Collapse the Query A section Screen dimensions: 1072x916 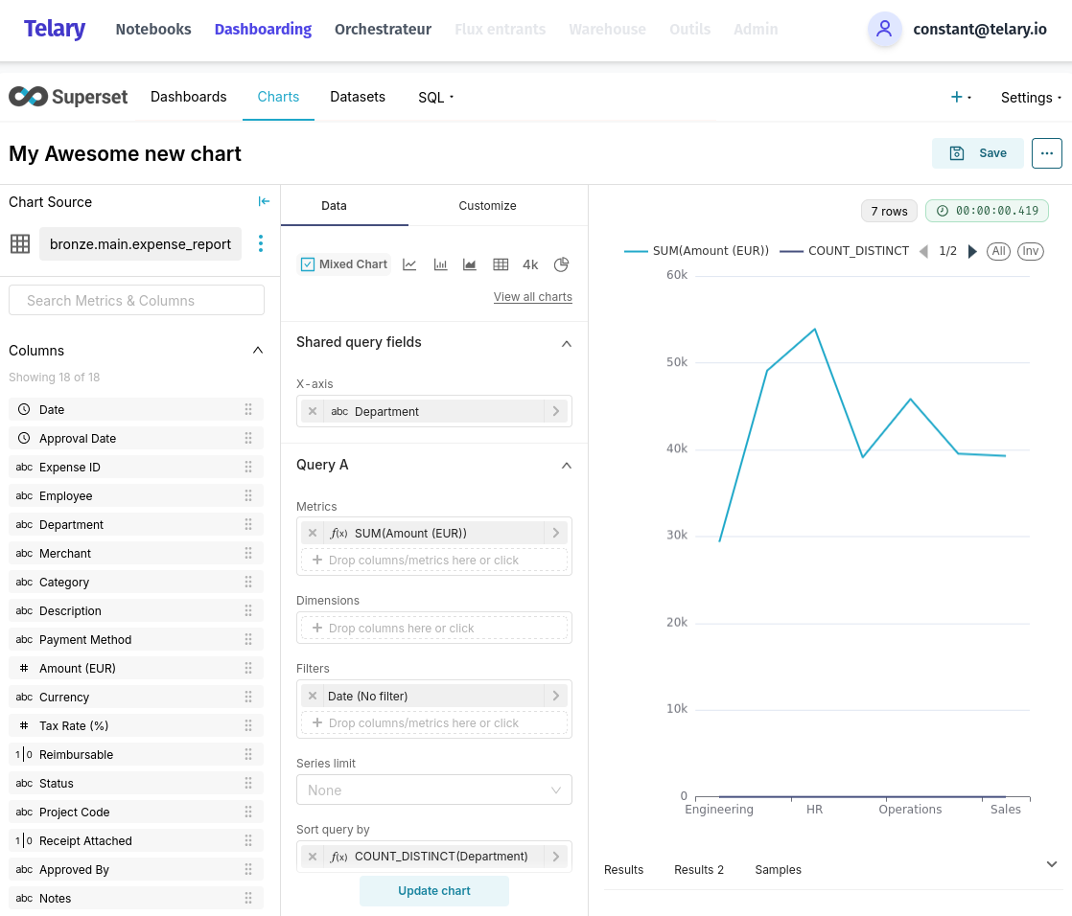[566, 466]
